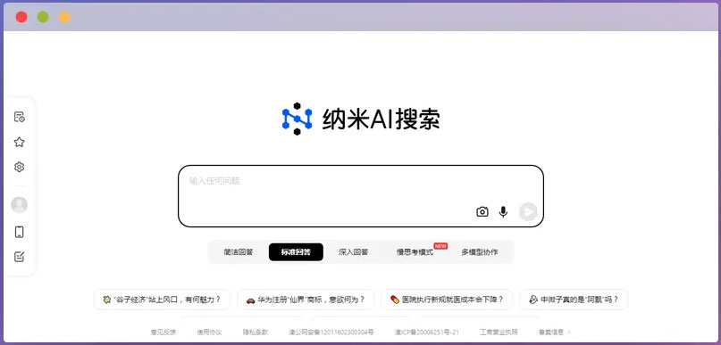
Task: Select the 标准回答 mode tab
Action: pos(296,252)
